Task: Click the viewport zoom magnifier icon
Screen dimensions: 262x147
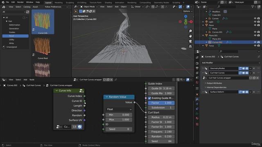Action: pos(190,31)
